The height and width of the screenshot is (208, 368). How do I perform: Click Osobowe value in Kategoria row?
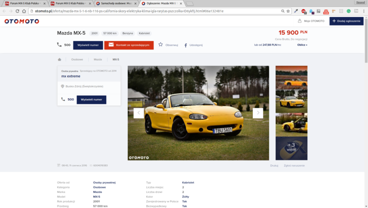click(x=99, y=187)
